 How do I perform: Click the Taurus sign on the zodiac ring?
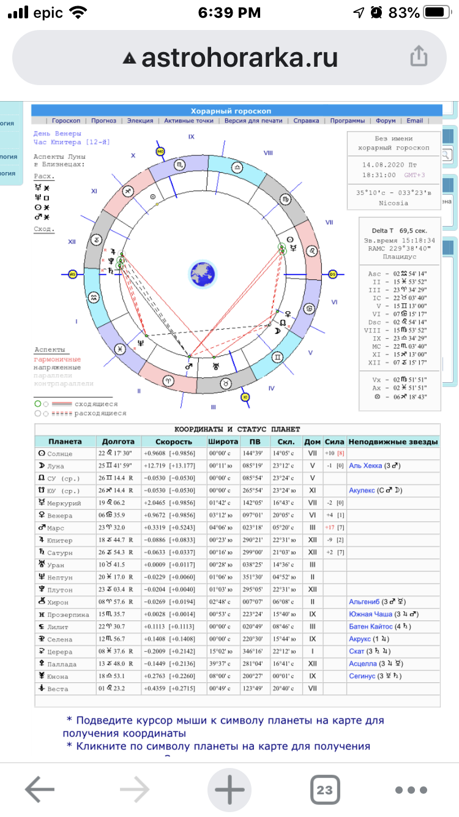226,383
